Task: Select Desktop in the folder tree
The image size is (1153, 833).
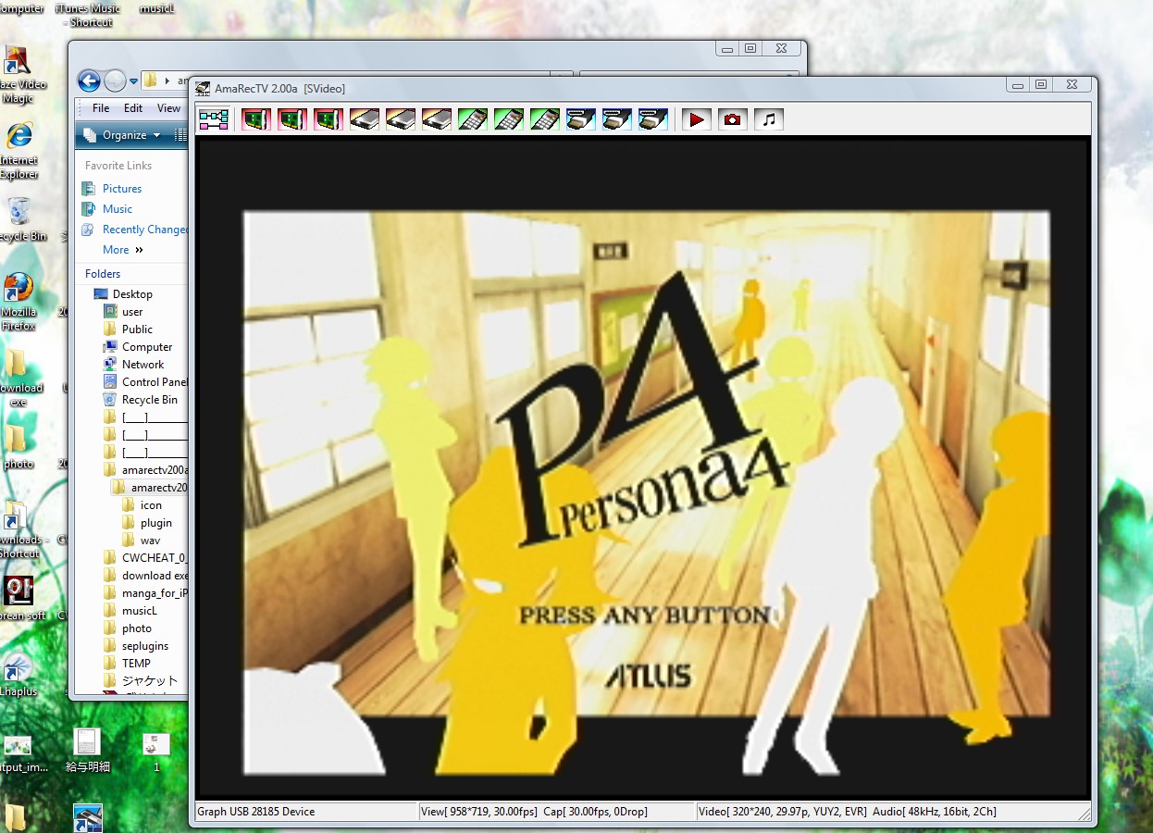Action: [x=132, y=294]
